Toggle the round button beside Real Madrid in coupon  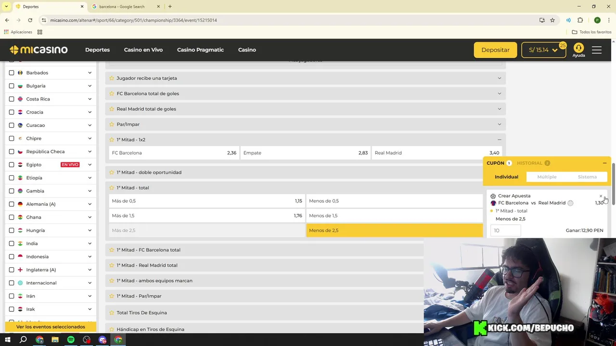570,203
